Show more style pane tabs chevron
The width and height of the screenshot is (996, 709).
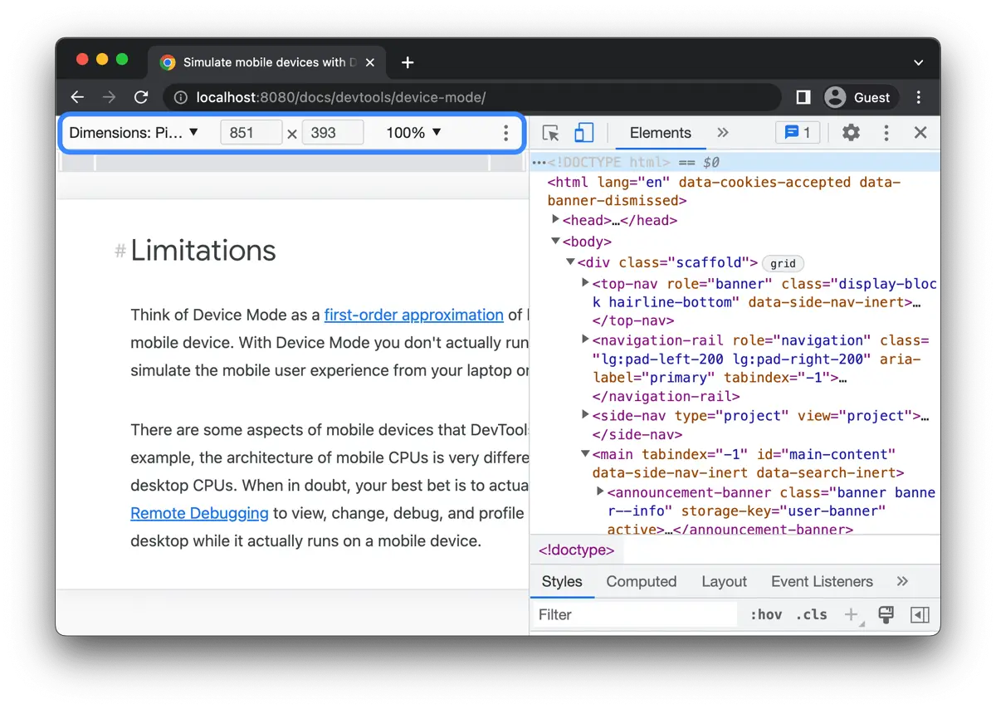click(903, 581)
